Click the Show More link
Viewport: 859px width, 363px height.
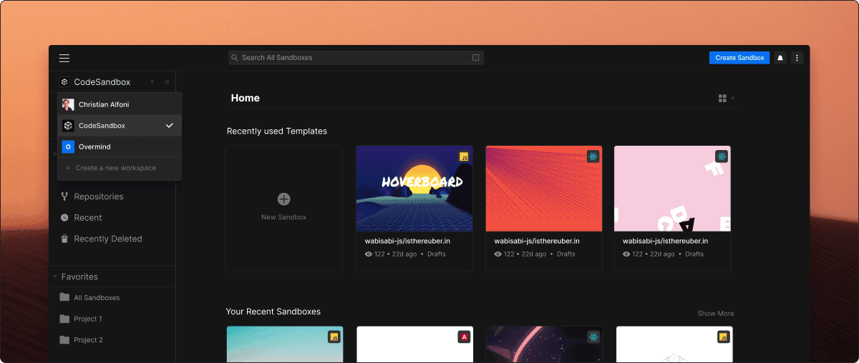(x=715, y=313)
